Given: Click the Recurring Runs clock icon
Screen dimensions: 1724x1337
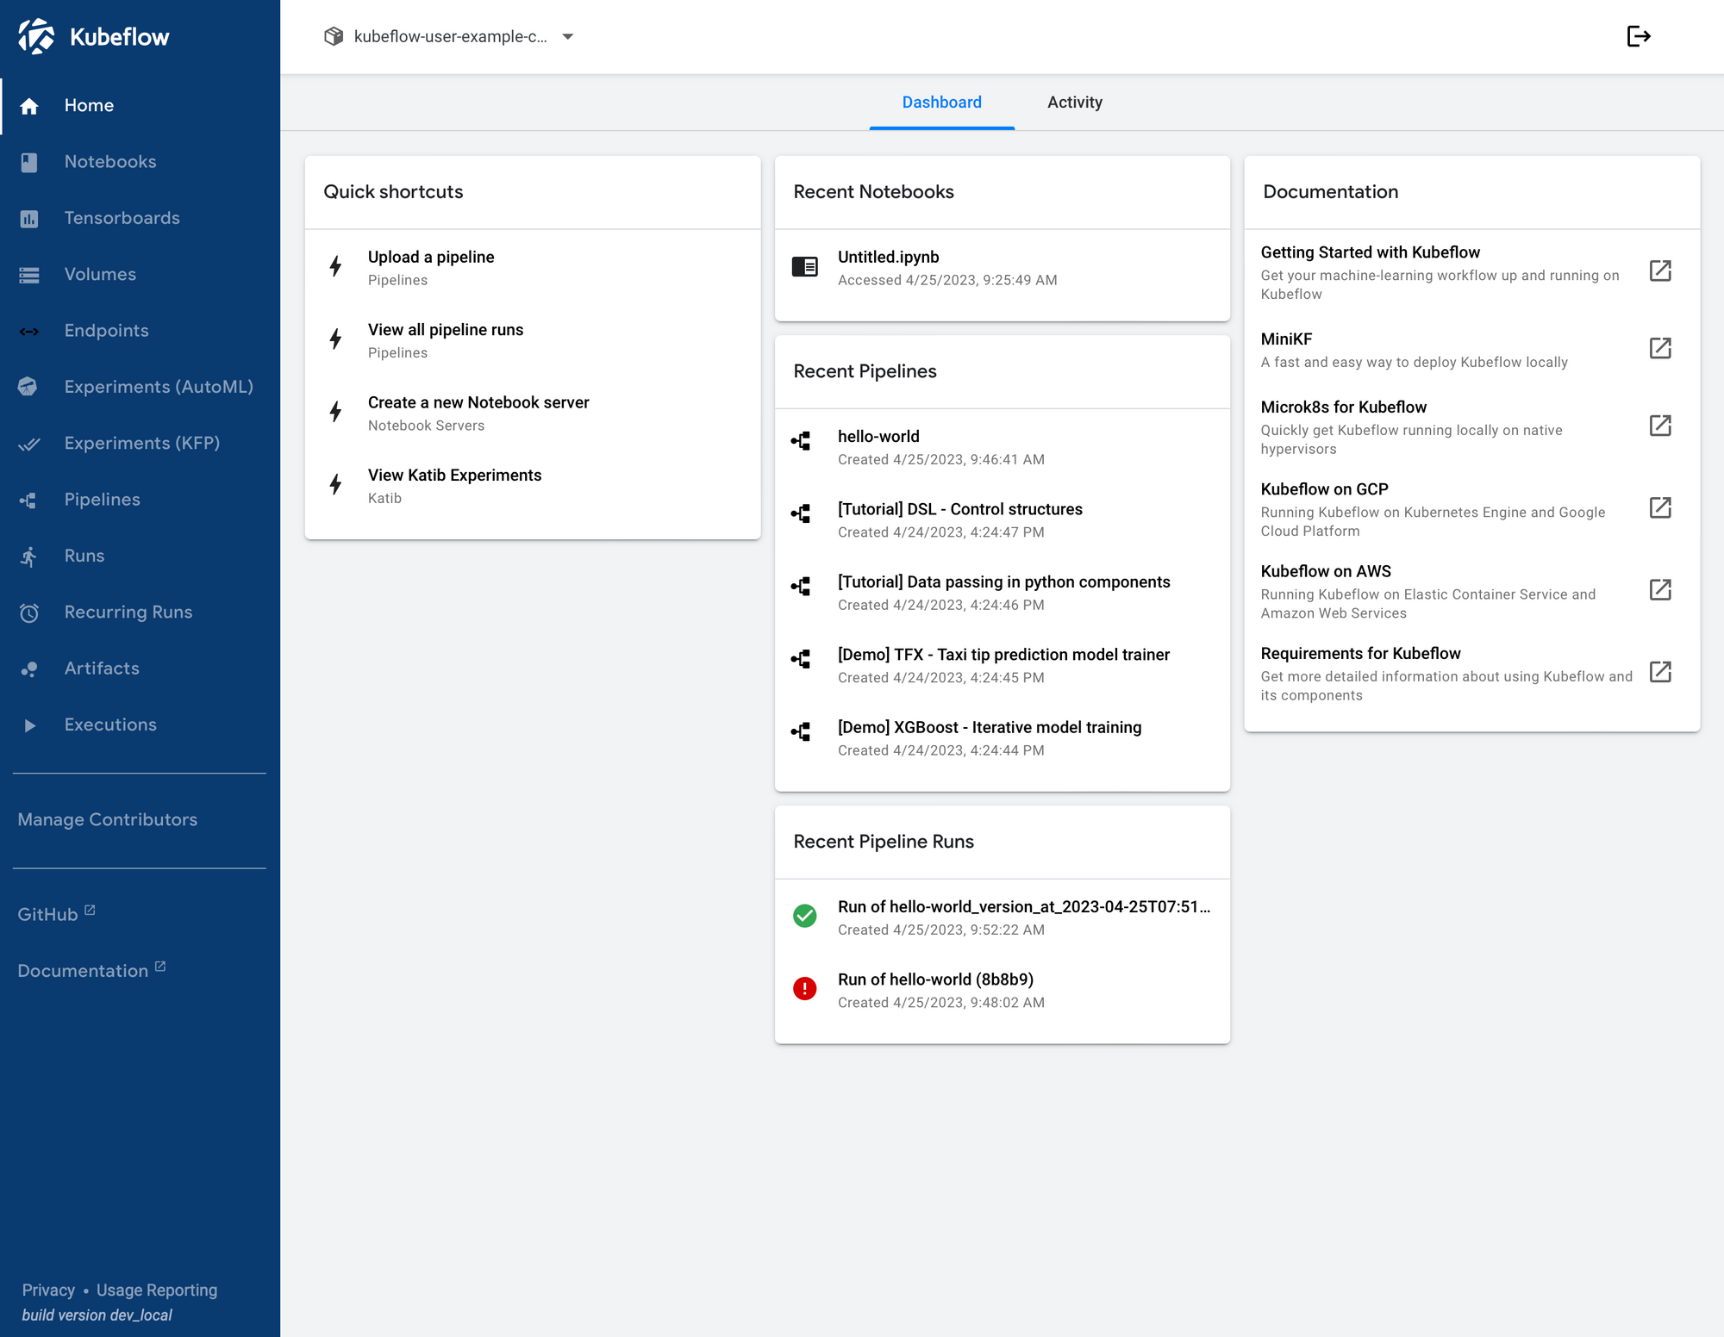Looking at the screenshot, I should [x=29, y=613].
